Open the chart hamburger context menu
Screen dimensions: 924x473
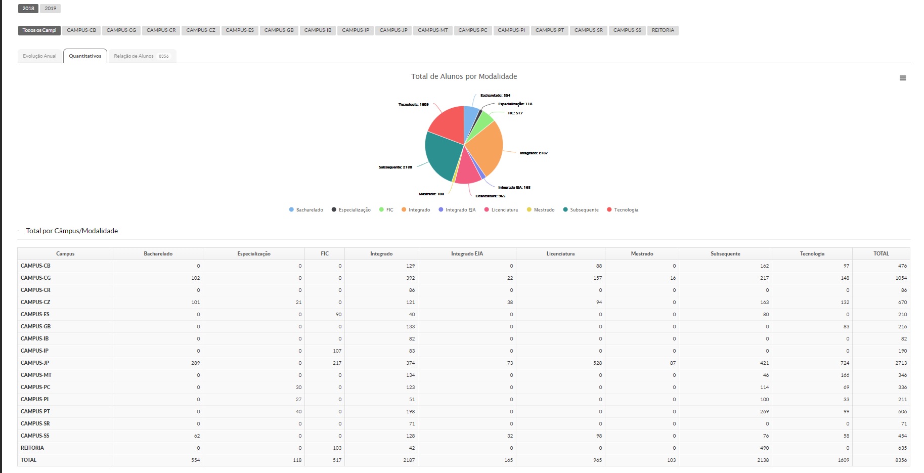click(x=902, y=78)
